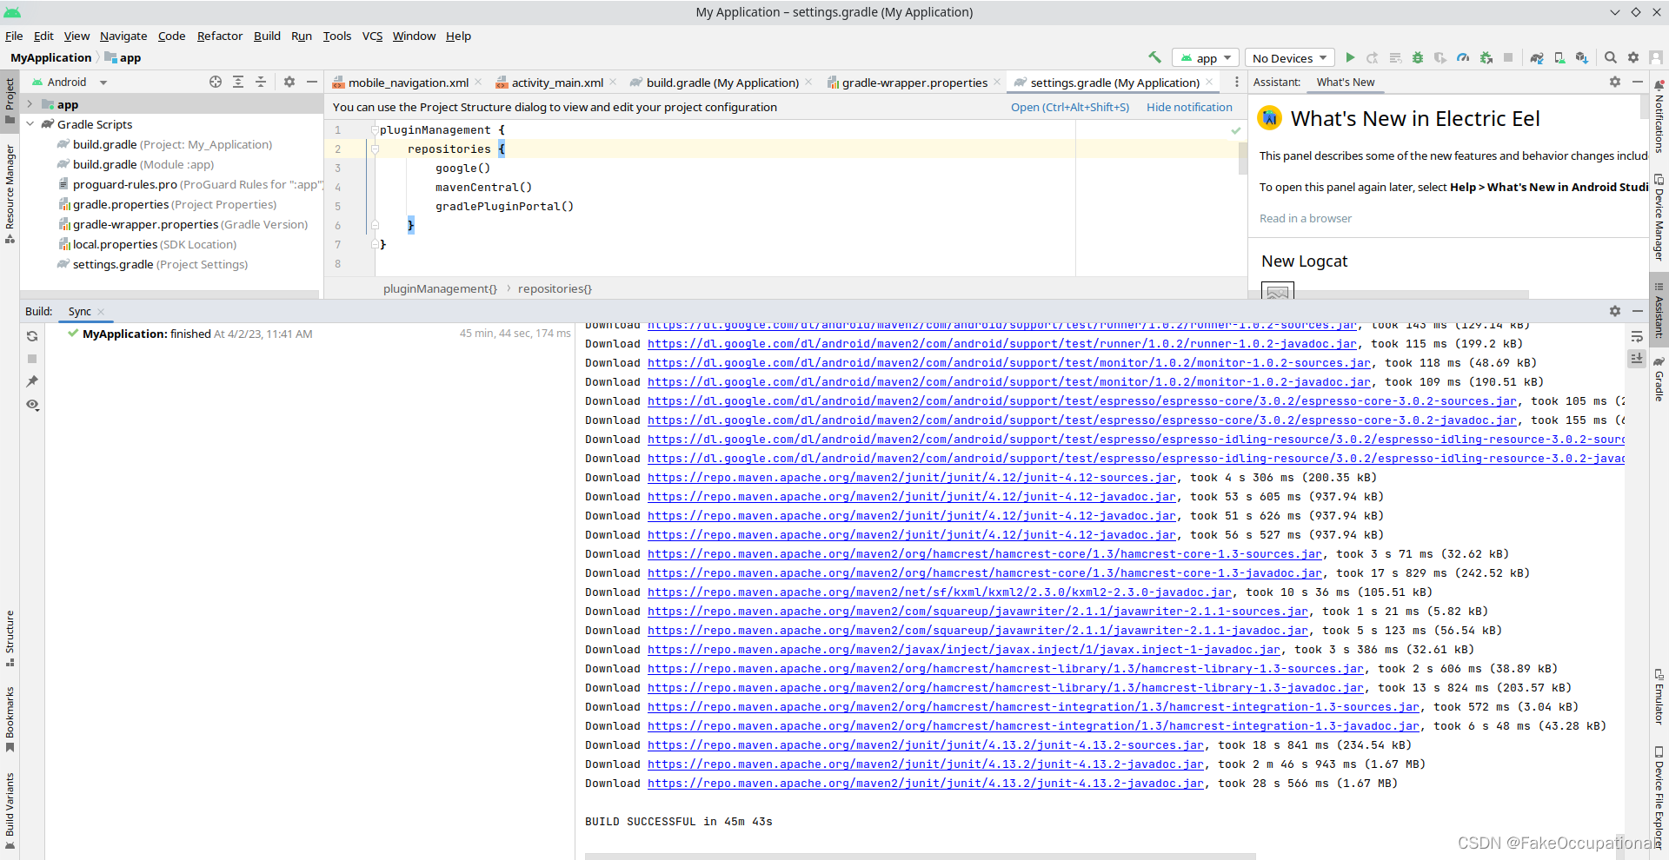Run the app with the green play button

1350,57
